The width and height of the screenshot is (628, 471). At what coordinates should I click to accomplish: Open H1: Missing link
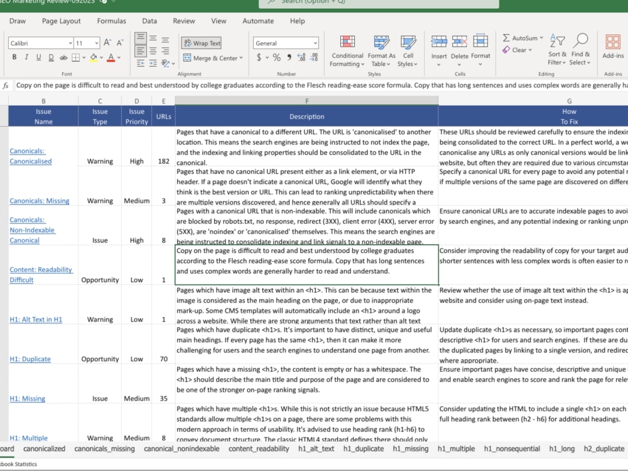27,399
